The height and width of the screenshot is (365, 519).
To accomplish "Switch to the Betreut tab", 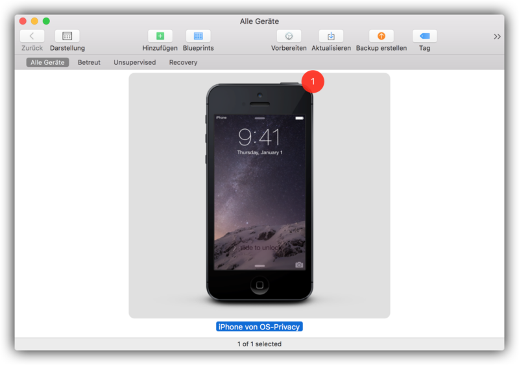I will point(89,63).
